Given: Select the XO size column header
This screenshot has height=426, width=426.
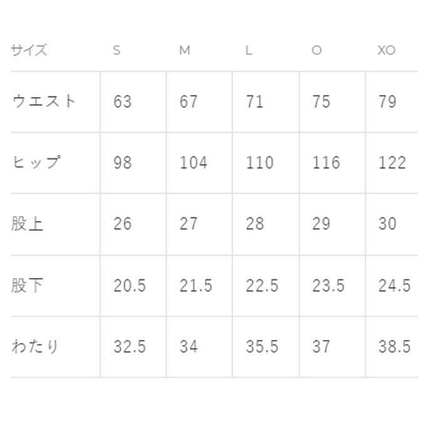Looking at the screenshot, I should pos(387,51).
